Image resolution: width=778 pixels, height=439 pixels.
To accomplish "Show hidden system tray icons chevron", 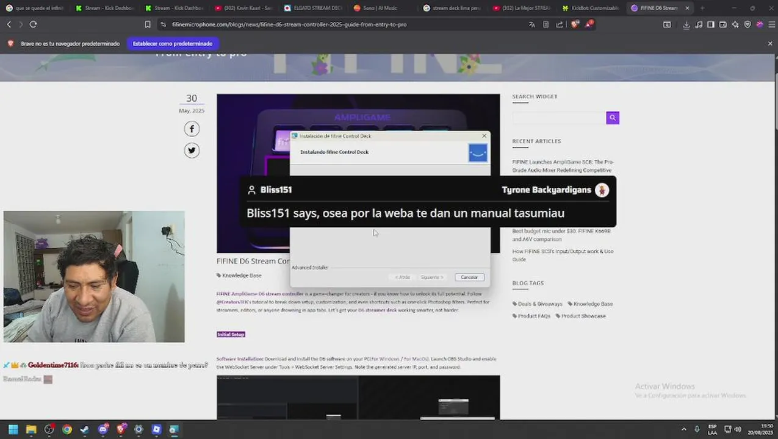I will pyautogui.click(x=683, y=429).
